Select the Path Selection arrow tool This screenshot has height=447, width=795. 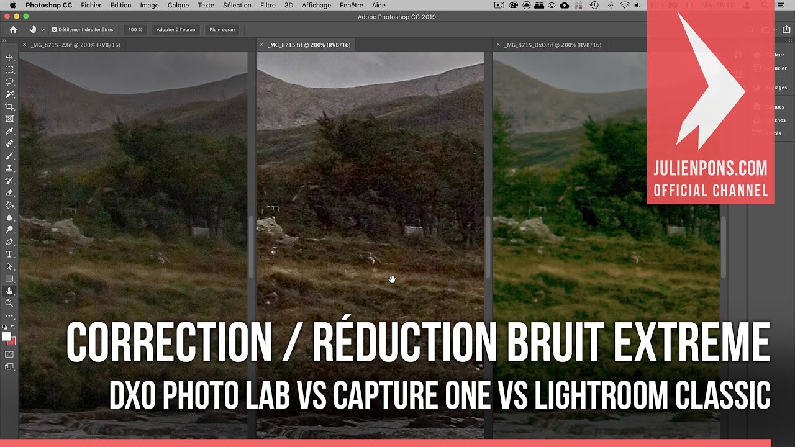click(x=9, y=266)
